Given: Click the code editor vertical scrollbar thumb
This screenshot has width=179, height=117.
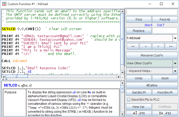Looking at the screenshot, I should coord(122,39).
